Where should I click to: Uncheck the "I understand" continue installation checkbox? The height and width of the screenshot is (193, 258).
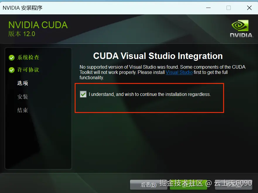click(x=83, y=94)
